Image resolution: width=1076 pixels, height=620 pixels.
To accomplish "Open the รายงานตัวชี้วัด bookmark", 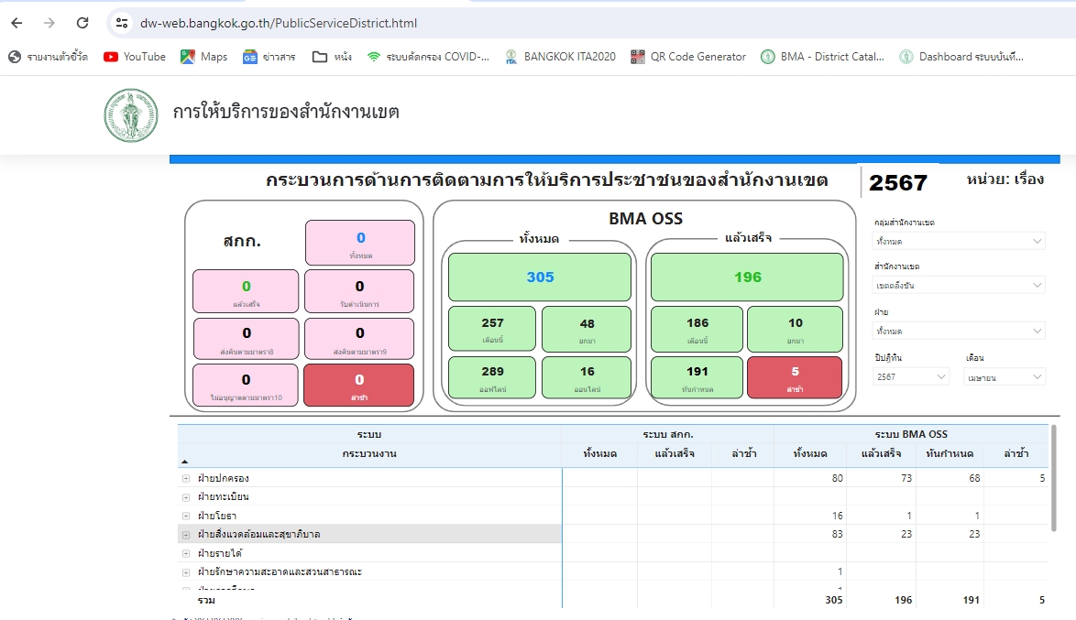I will (48, 57).
